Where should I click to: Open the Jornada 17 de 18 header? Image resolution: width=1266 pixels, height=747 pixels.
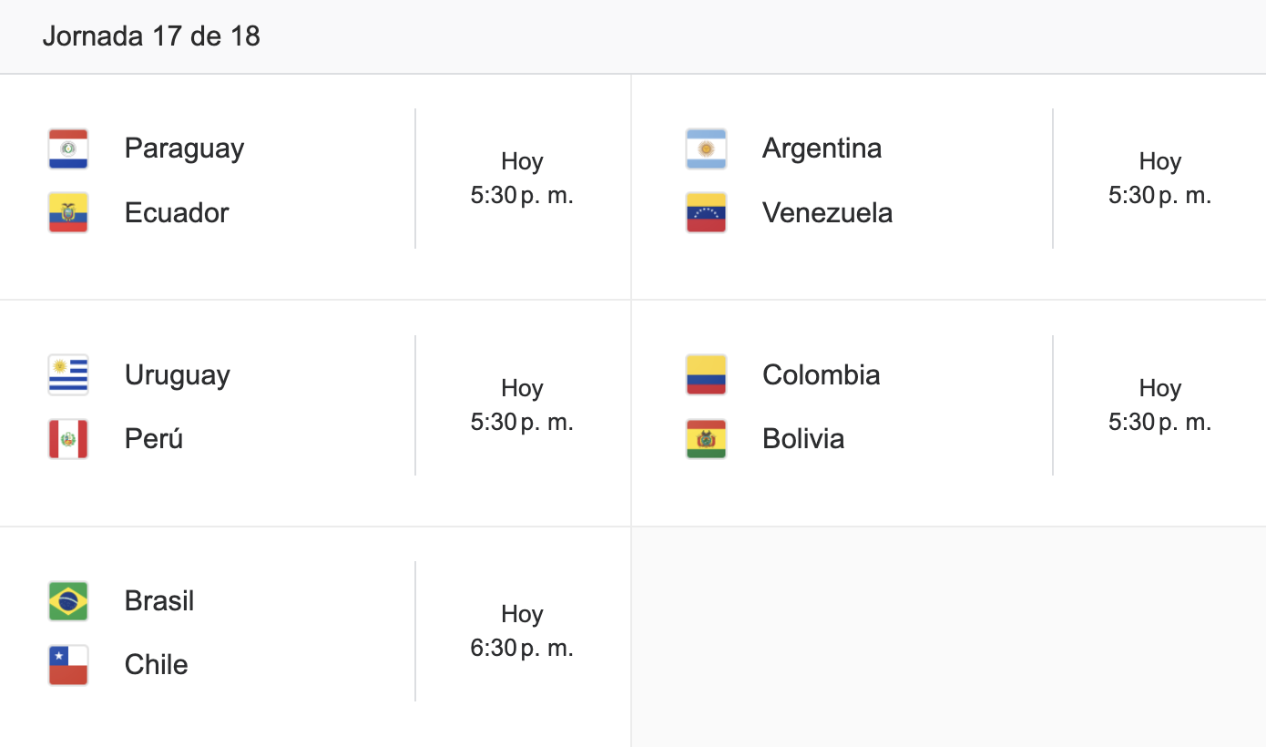coord(151,36)
